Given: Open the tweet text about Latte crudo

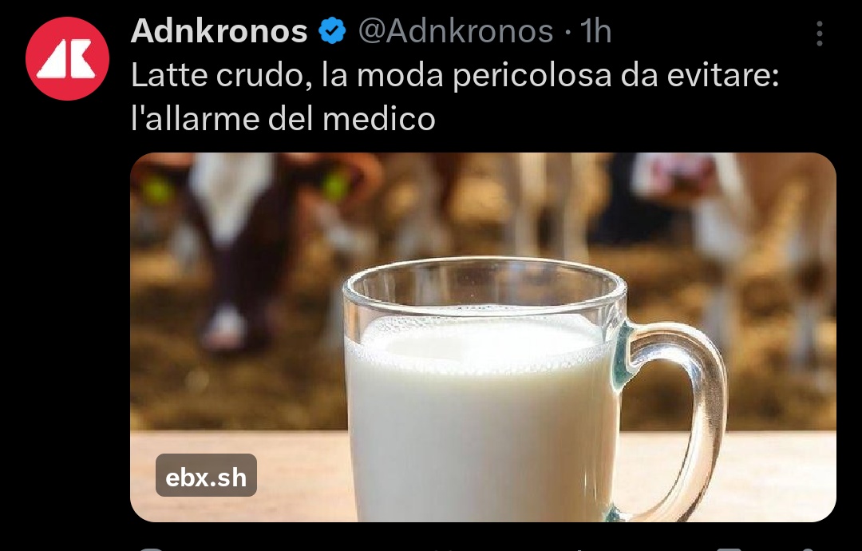Looking at the screenshot, I should tap(455, 97).
